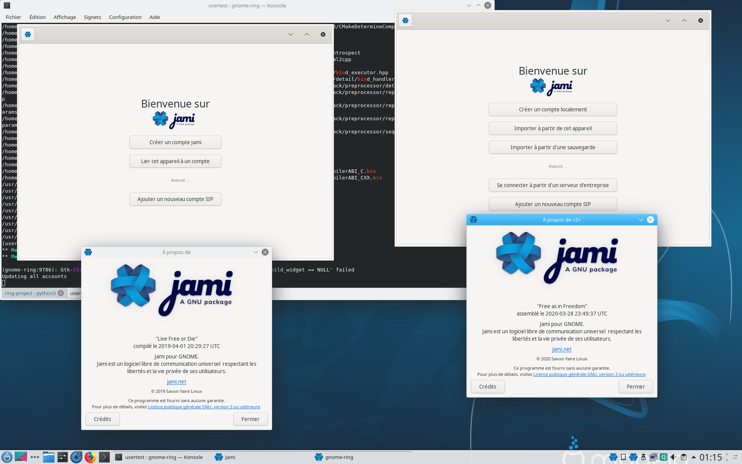This screenshot has width=742, height=464.
Task: Expand Avancé options in right gnome-ring window
Action: (x=558, y=166)
